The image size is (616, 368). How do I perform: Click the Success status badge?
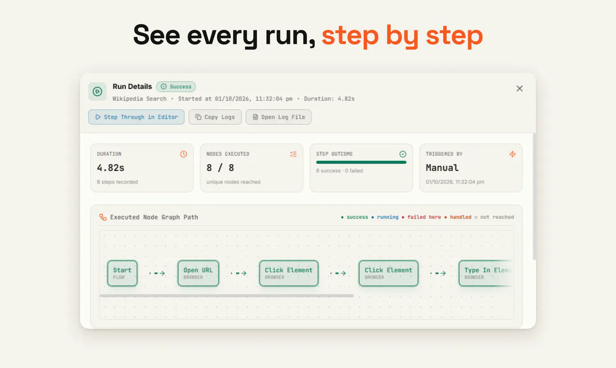[176, 87]
